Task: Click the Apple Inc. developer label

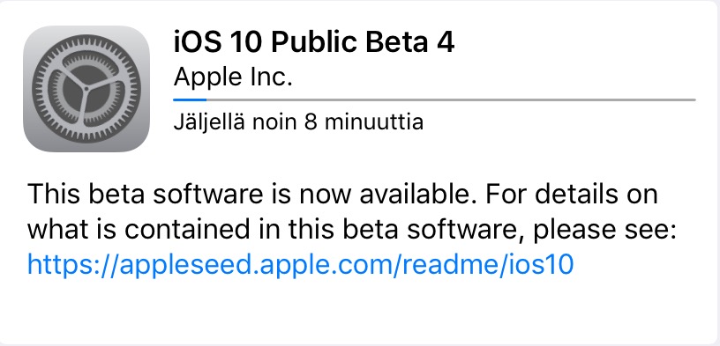Action: 233,77
